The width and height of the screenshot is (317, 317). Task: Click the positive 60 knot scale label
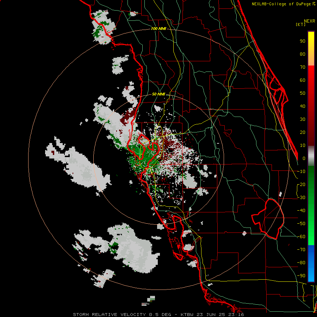[x=303, y=80]
